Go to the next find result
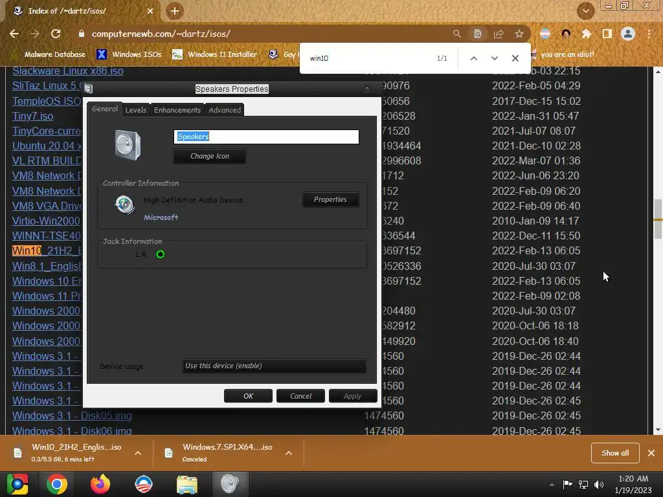Image resolution: width=663 pixels, height=497 pixels. [x=494, y=58]
